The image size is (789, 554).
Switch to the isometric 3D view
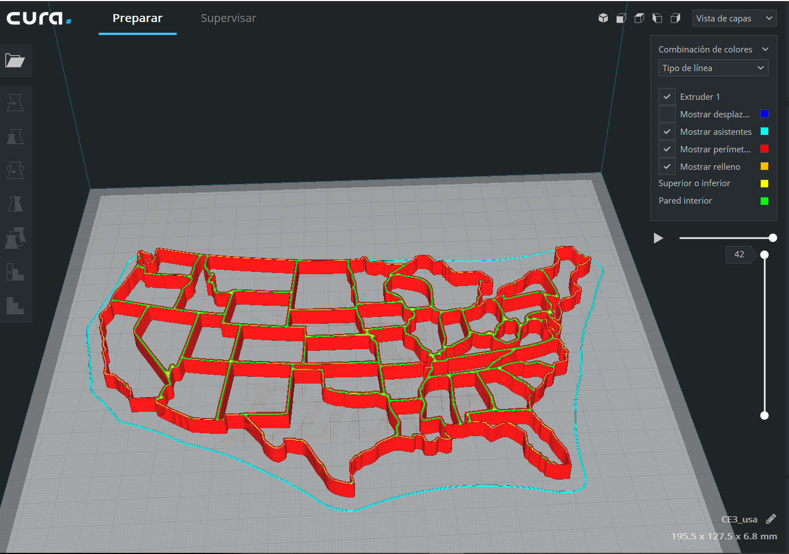point(603,18)
